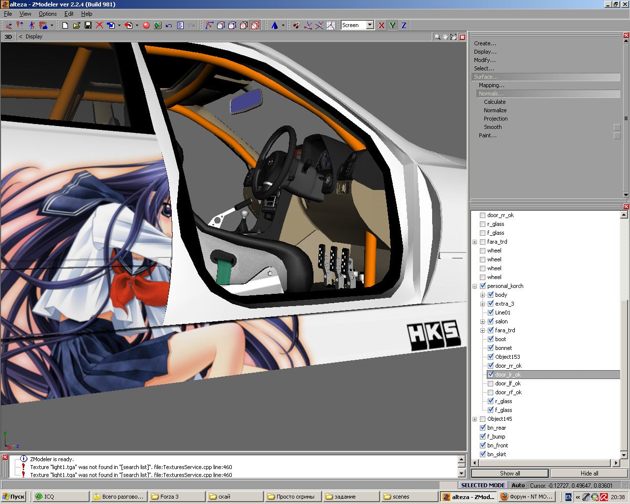Open the Create... command group
The width and height of the screenshot is (630, 504).
pyautogui.click(x=485, y=43)
